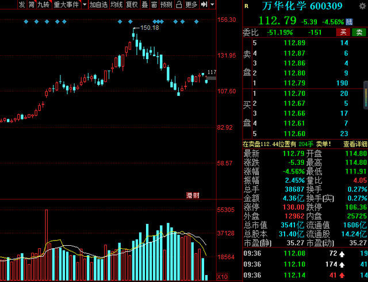The height and width of the screenshot is (282, 368).
Task: Click the yellow R marker left of the stock name
Action: (246, 6)
